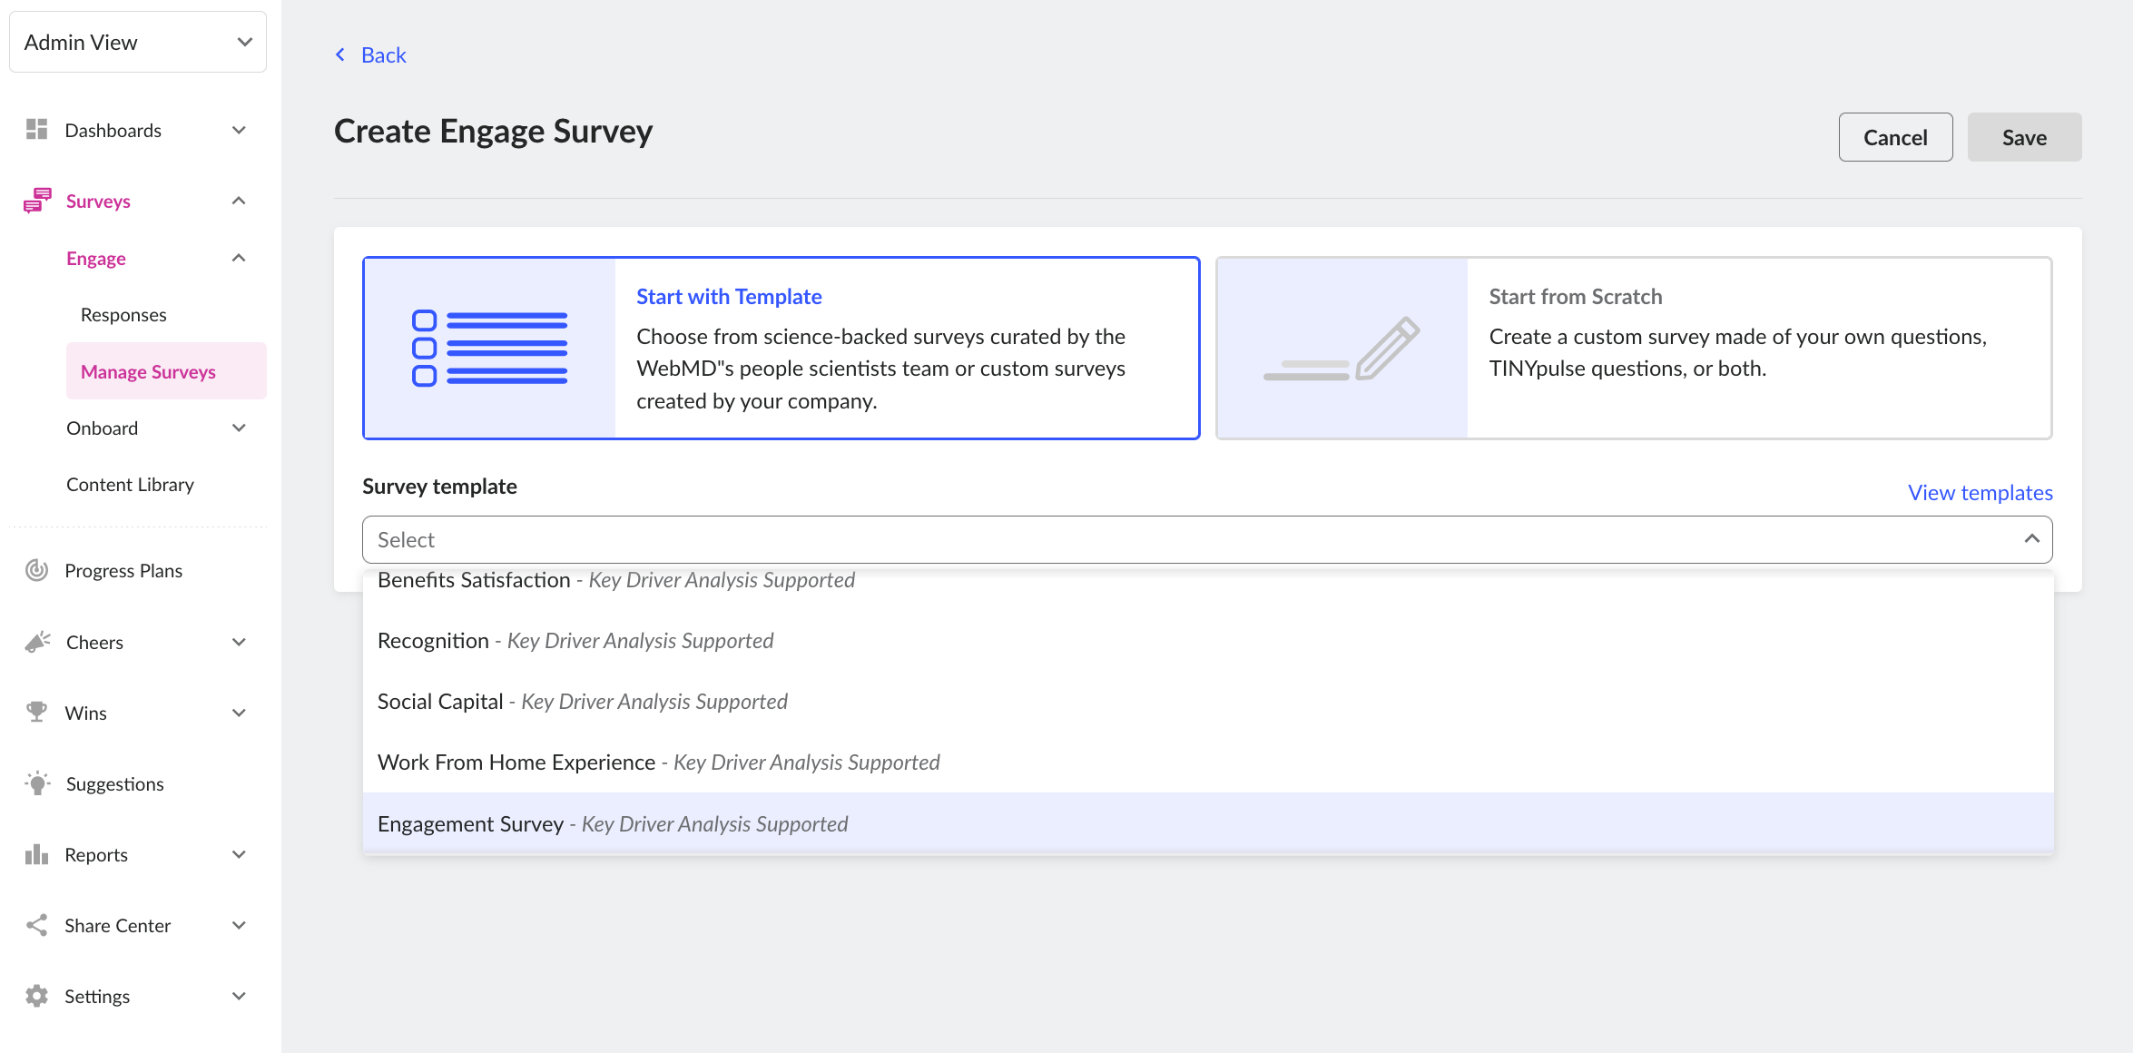This screenshot has height=1053, width=2133.
Task: Click the Reports bar chart icon
Action: (x=36, y=854)
